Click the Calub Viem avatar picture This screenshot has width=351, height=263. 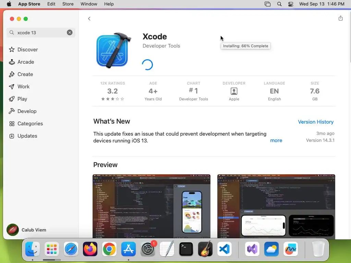[x=13, y=230]
